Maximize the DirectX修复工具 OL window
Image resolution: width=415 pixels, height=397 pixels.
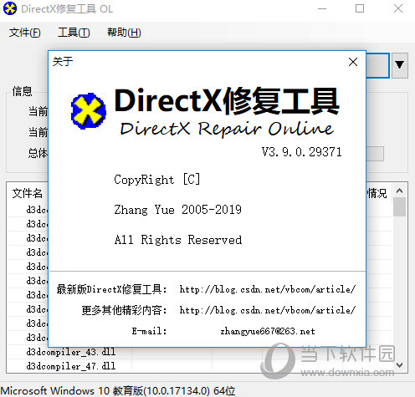pyautogui.click(x=360, y=8)
